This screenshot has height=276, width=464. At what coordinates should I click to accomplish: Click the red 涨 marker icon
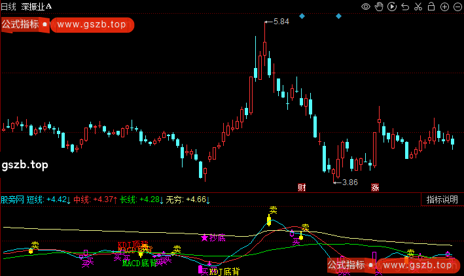376,187
